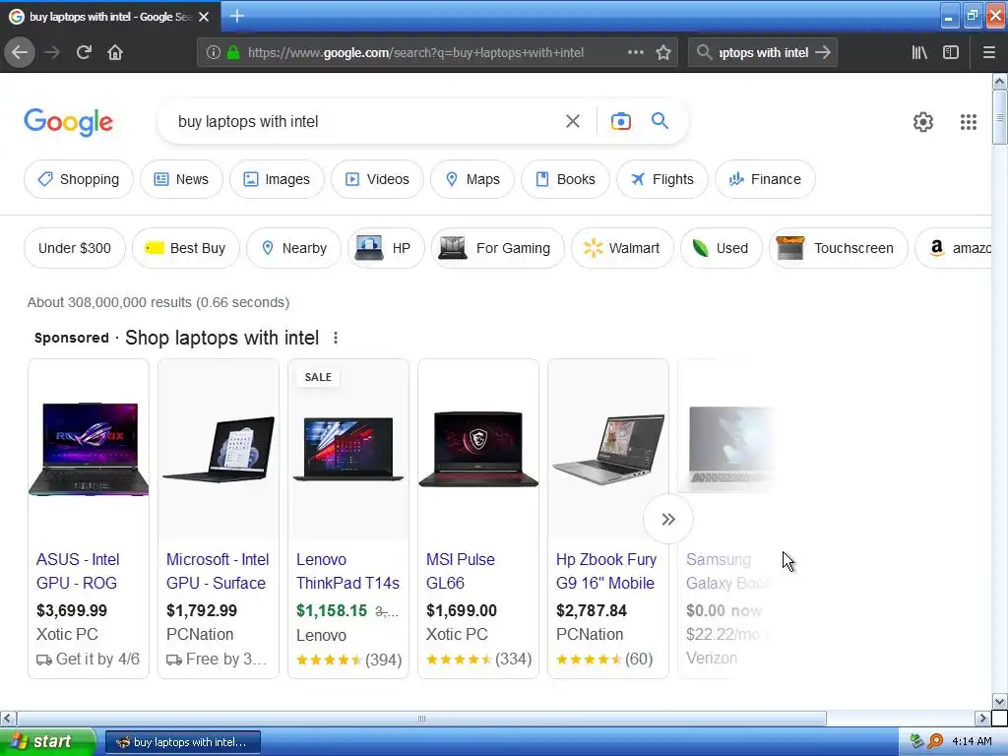Close the Google Search tab
1008x756 pixels.
pyautogui.click(x=204, y=17)
